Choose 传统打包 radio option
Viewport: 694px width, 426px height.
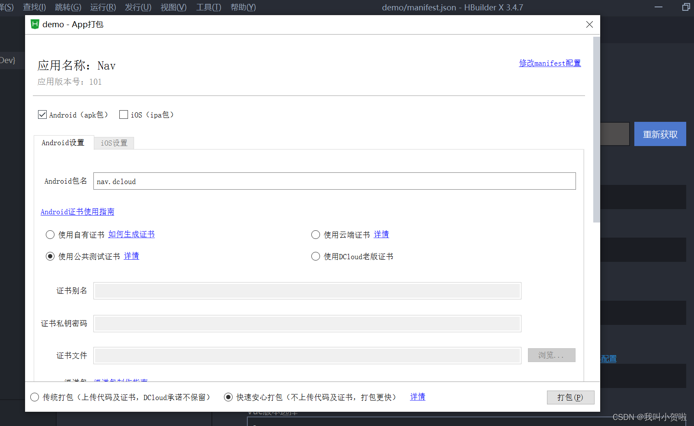[x=35, y=397]
